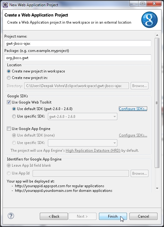This screenshot has width=164, height=227.
Task: Select Create new project in workspace
Action: tap(9, 71)
